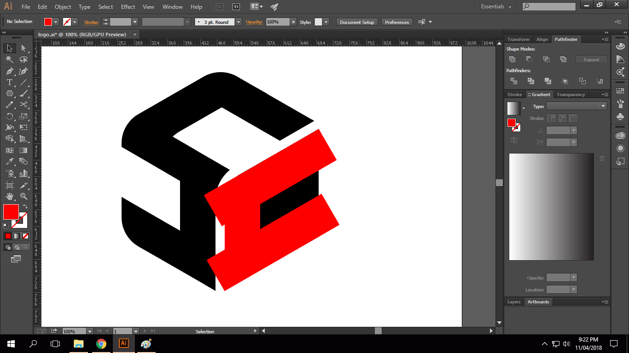Click the Document Setup button

(x=357, y=22)
